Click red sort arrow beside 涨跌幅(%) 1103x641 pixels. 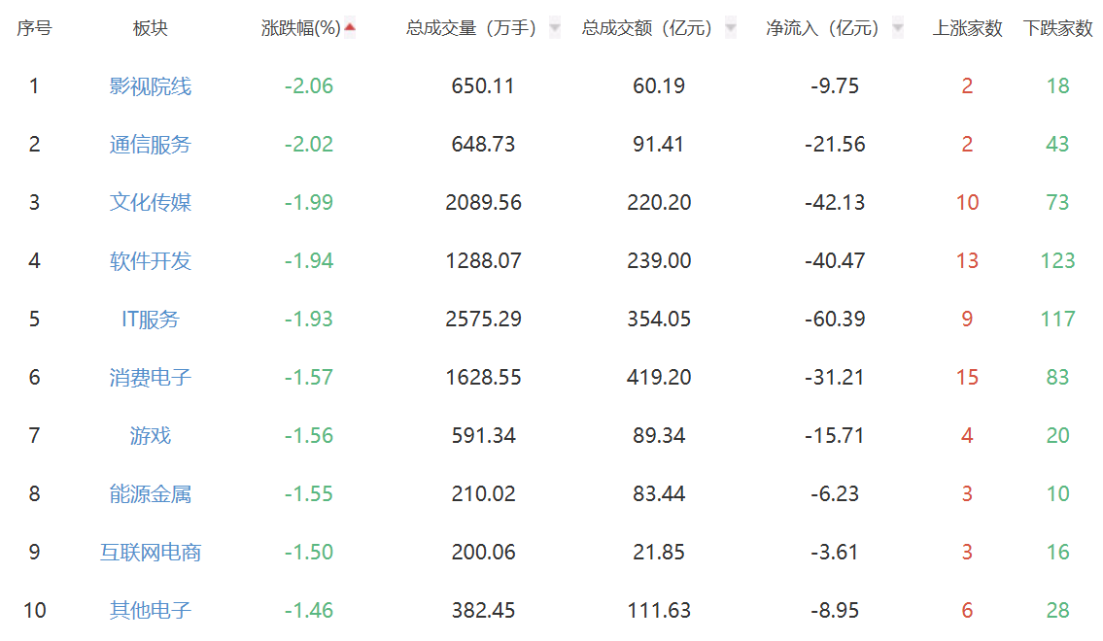[x=350, y=28]
